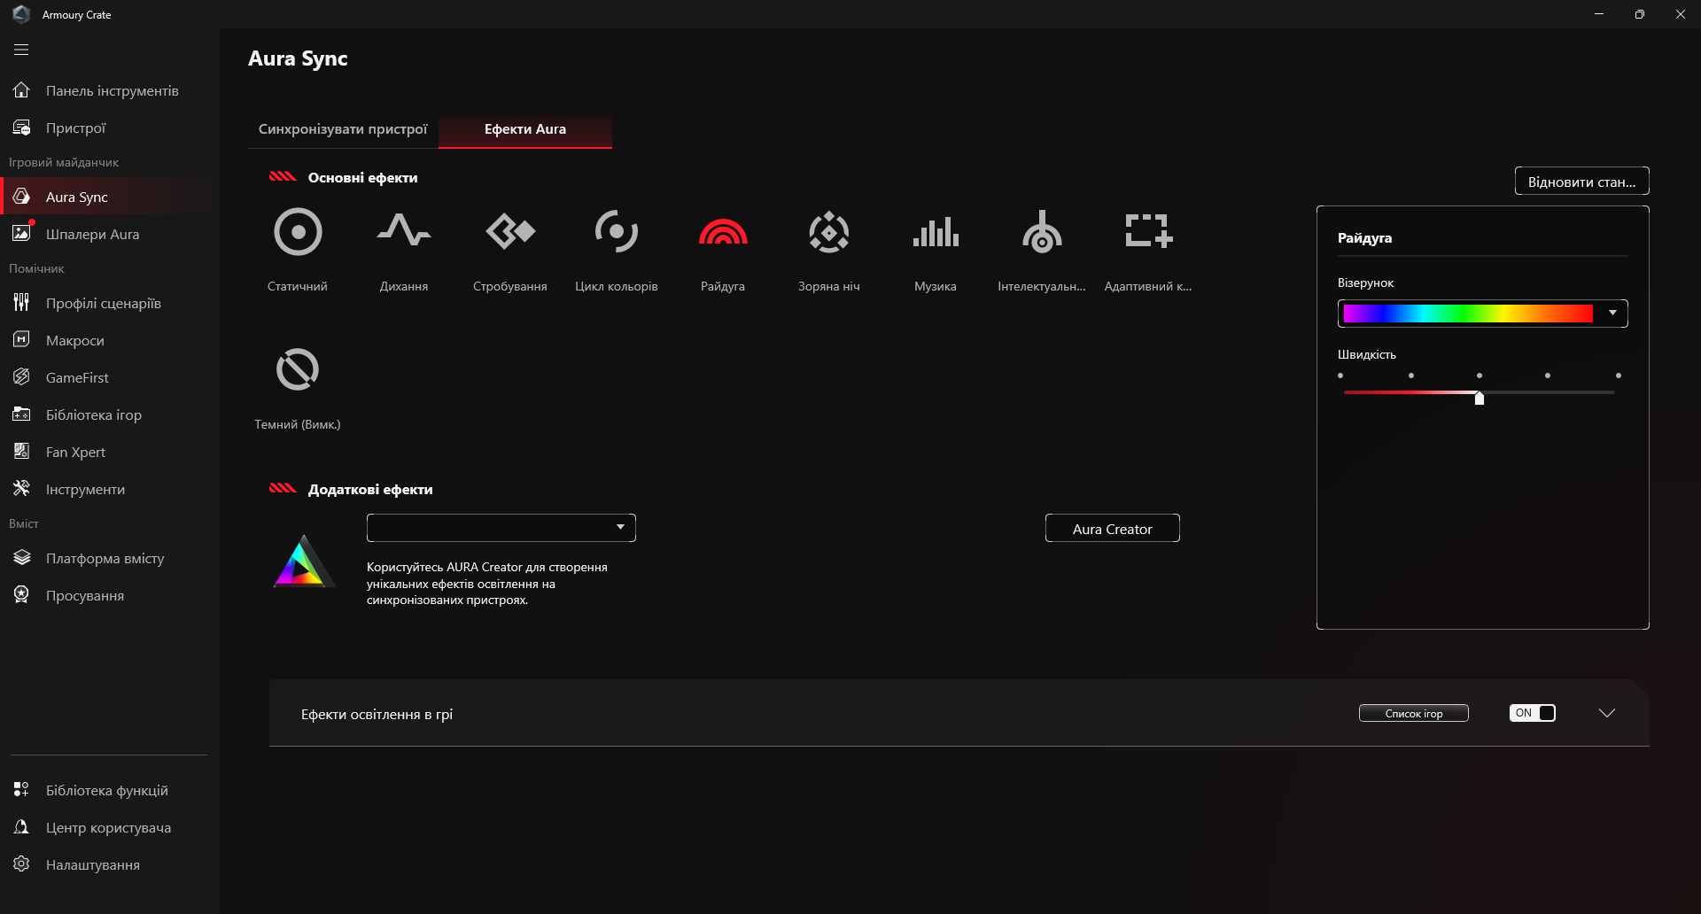This screenshot has width=1701, height=914.
Task: Set speed to the second dot
Action: 1411,376
